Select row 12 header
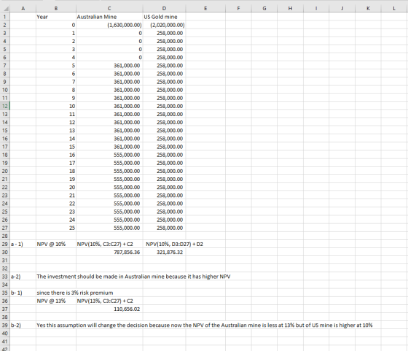 [5, 106]
